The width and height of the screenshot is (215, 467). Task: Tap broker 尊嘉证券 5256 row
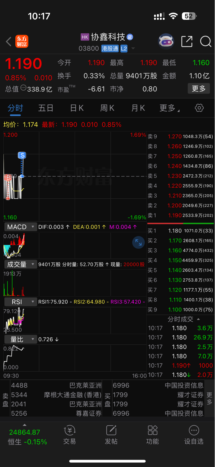56,413
